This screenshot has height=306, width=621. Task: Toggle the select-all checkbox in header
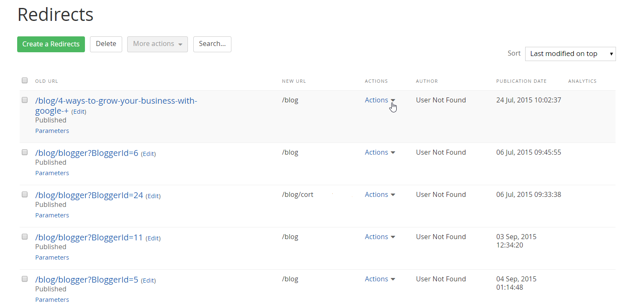25,80
